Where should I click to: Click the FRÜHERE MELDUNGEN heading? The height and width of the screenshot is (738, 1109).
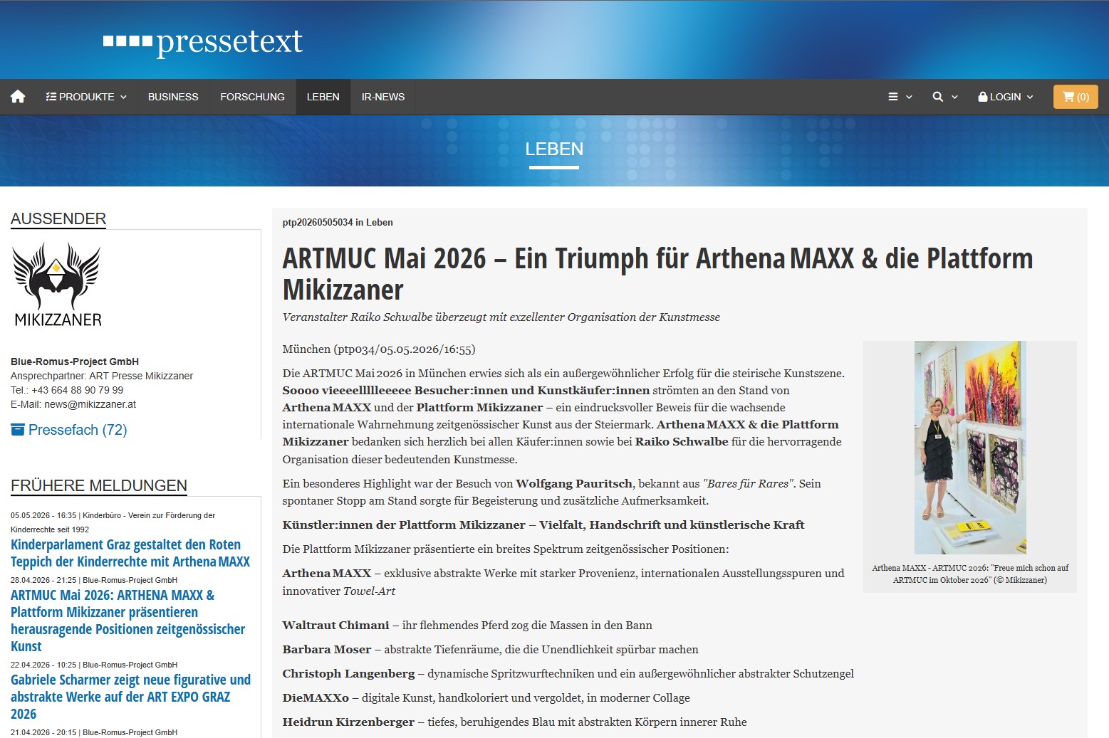point(99,486)
